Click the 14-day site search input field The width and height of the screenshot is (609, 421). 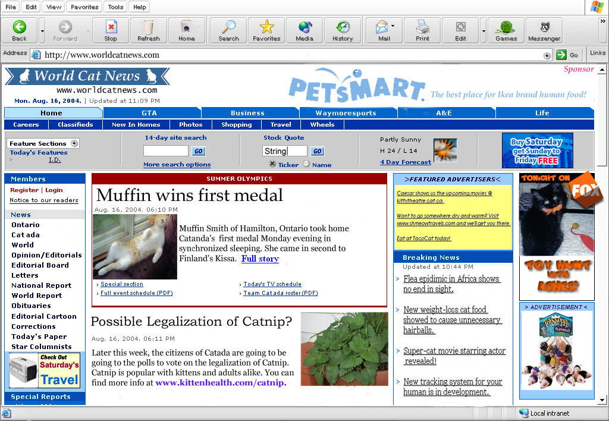point(165,151)
